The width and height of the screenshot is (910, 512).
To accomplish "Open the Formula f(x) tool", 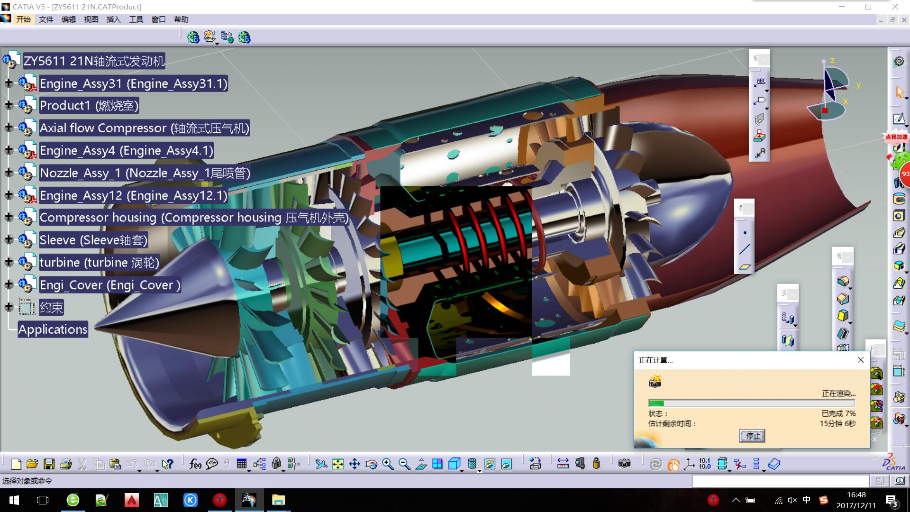I will [195, 464].
